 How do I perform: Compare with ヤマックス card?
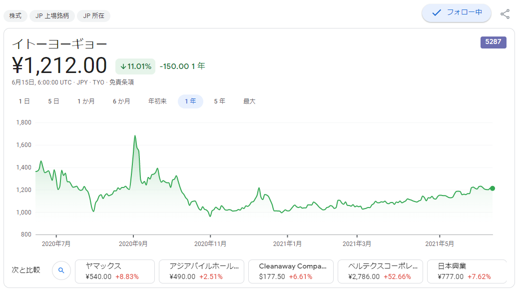(115, 271)
